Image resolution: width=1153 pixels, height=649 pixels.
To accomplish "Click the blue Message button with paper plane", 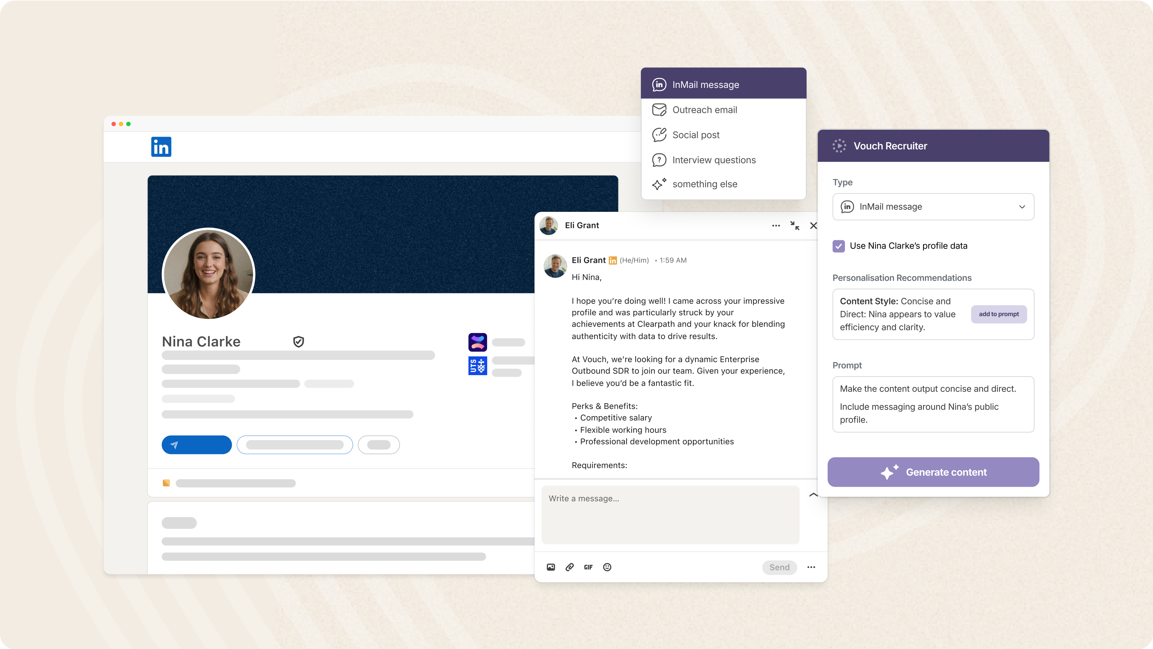I will coord(196,445).
